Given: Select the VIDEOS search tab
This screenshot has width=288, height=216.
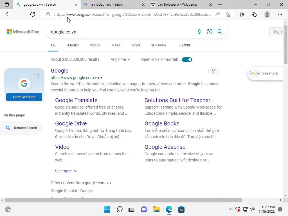Looking at the screenshot, I should pyautogui.click(x=95, y=45).
